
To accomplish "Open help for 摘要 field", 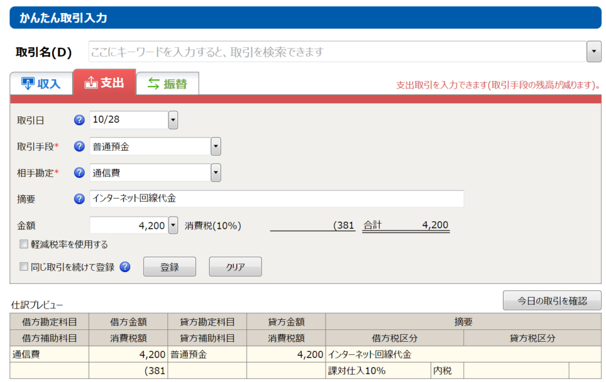I will tap(79, 199).
